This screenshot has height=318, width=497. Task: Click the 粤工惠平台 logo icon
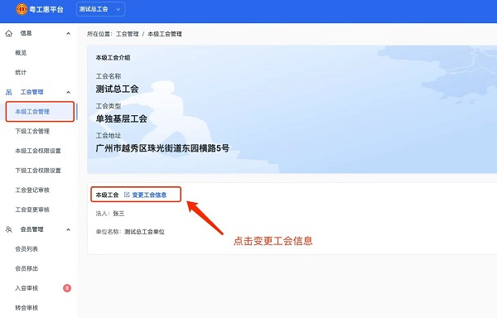point(22,9)
